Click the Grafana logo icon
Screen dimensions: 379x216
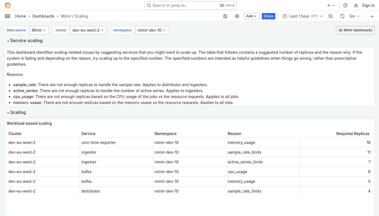click(8, 5)
